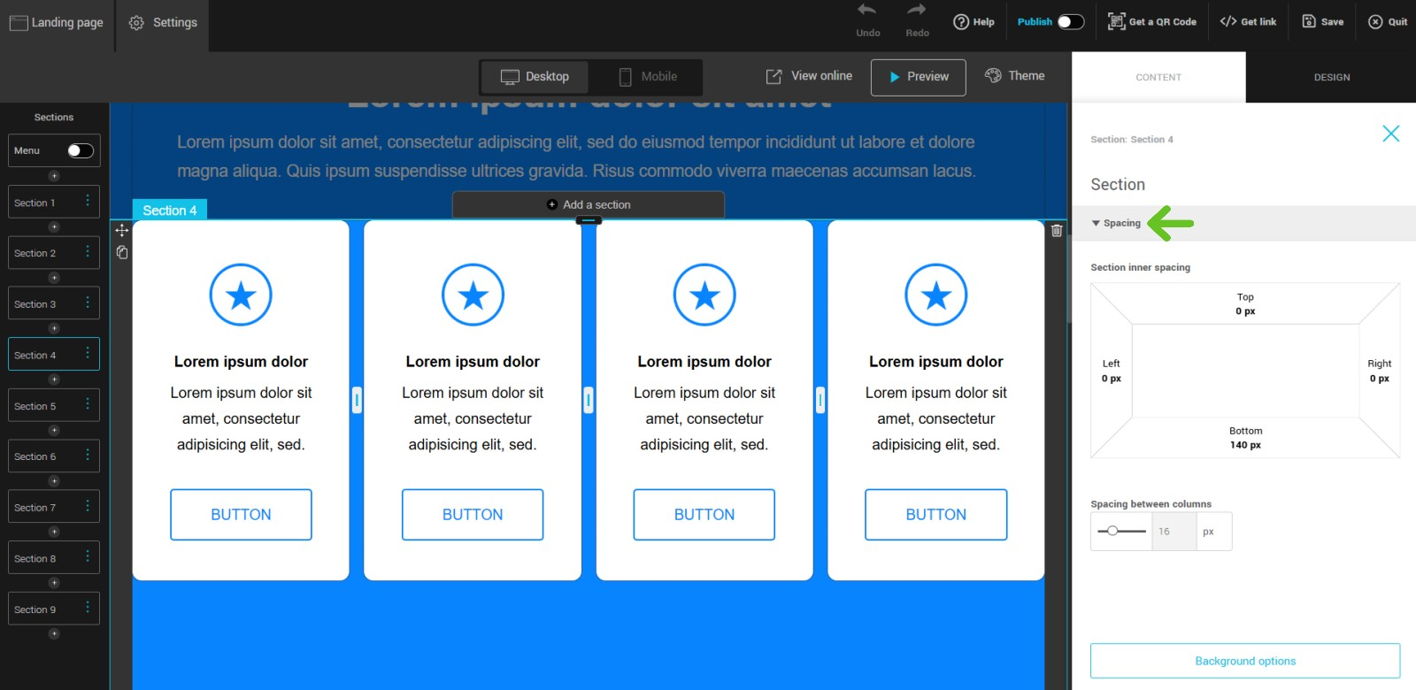Screen dimensions: 1416x690
Task: Open Section 1 options menu dots
Action: click(88, 202)
